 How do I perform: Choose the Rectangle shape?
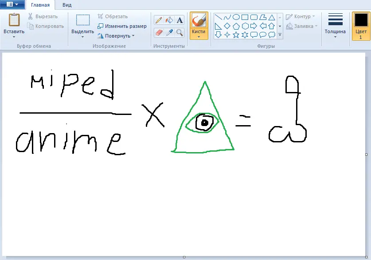[245, 17]
